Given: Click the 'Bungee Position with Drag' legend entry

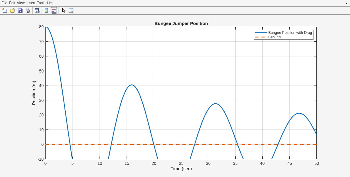Looking at the screenshot, I should click(290, 33).
